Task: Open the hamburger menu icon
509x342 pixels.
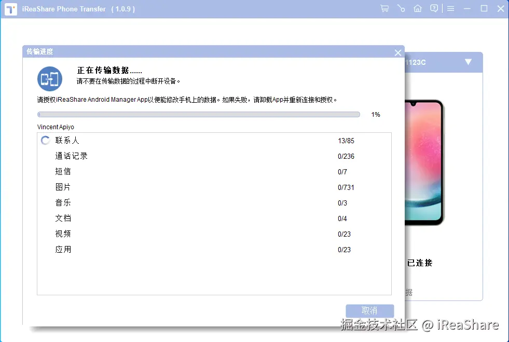Action: click(x=451, y=8)
